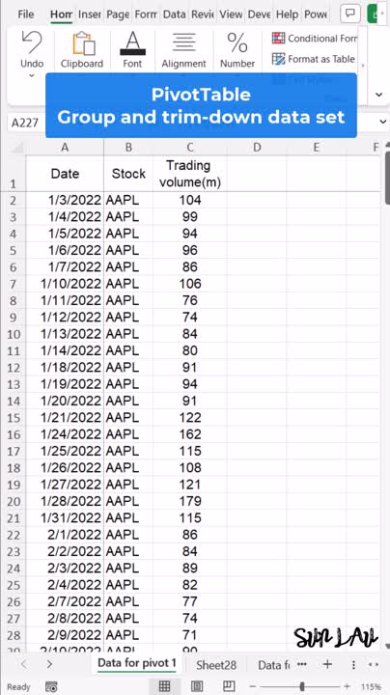Expand the formula bar chevron
The height and width of the screenshot is (695, 390).
coord(383,122)
